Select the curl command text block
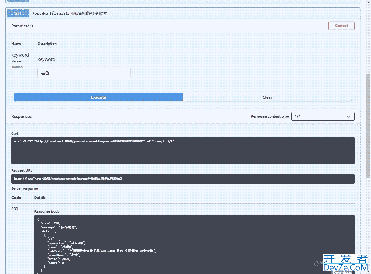 pos(183,151)
